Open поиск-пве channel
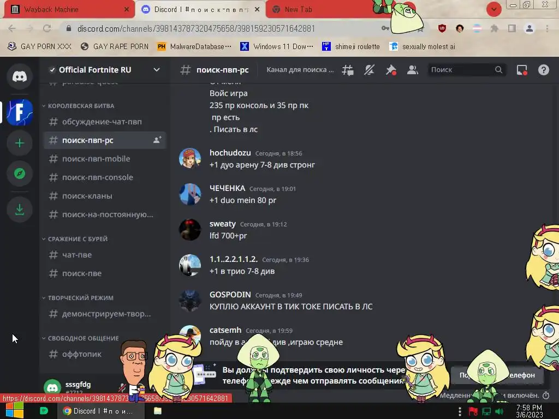Screen dimensions: 559x419 pyautogui.click(x=105, y=273)
